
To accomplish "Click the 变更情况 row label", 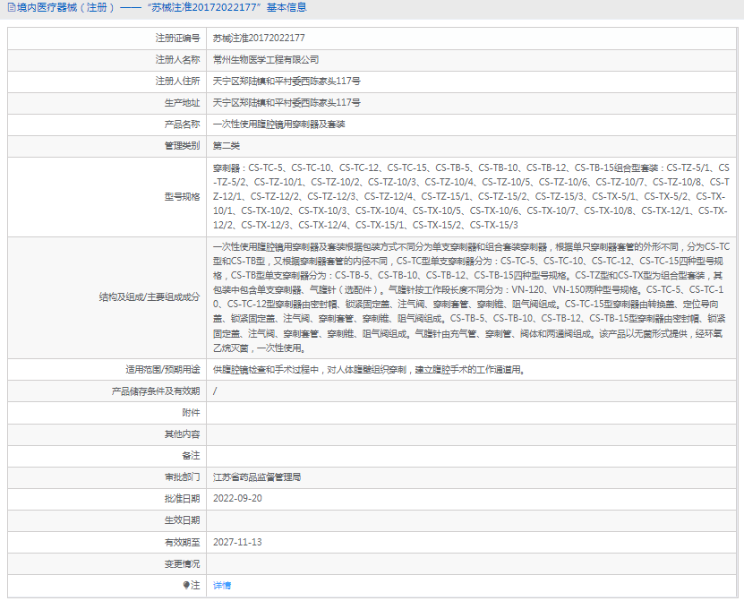I will tap(183, 564).
